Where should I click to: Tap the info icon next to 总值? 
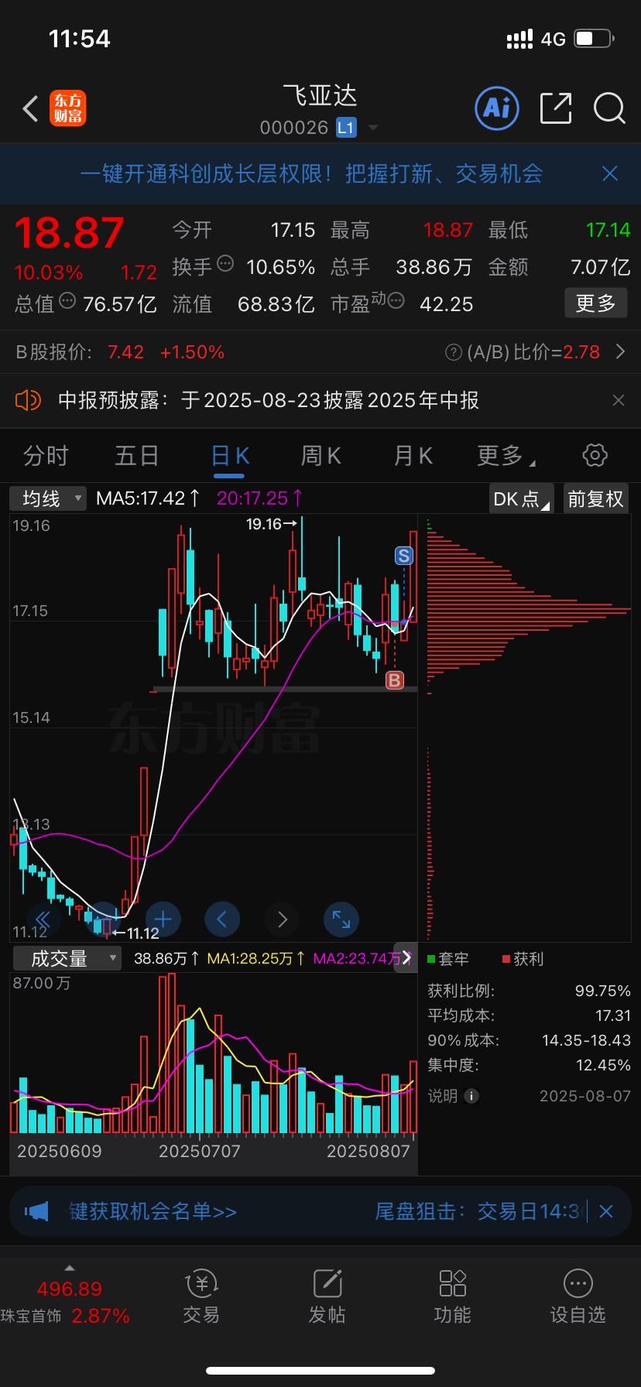pyautogui.click(x=67, y=300)
